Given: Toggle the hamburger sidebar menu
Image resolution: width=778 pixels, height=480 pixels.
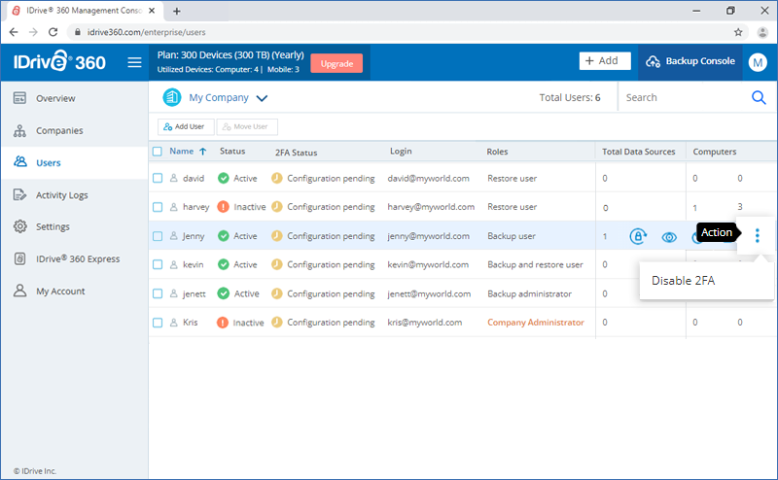Looking at the screenshot, I should (134, 62).
